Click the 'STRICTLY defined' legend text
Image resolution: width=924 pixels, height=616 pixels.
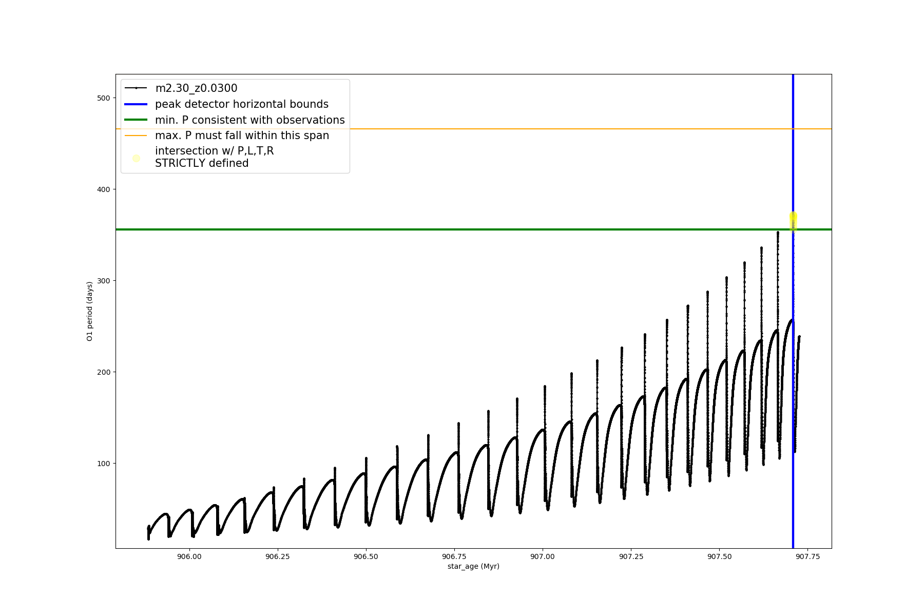pyautogui.click(x=202, y=163)
